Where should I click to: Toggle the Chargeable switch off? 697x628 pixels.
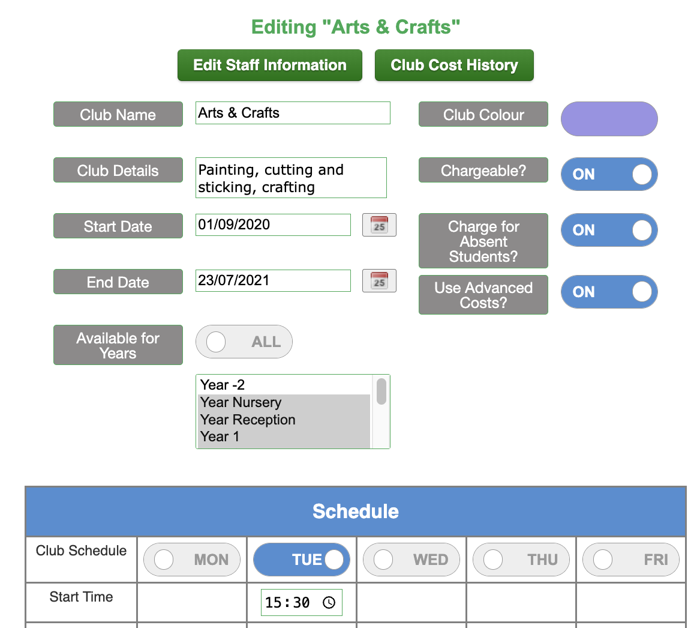point(609,174)
